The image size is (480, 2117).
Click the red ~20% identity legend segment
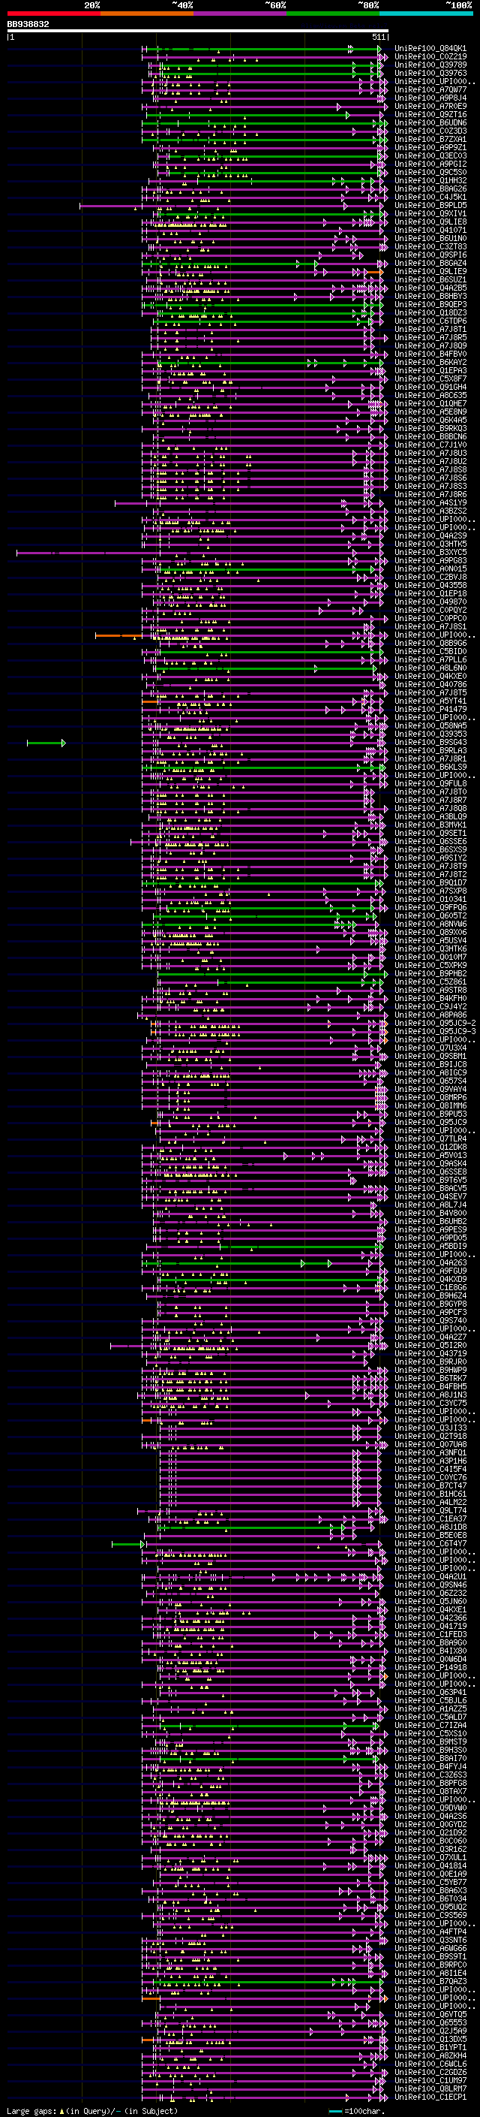click(53, 14)
